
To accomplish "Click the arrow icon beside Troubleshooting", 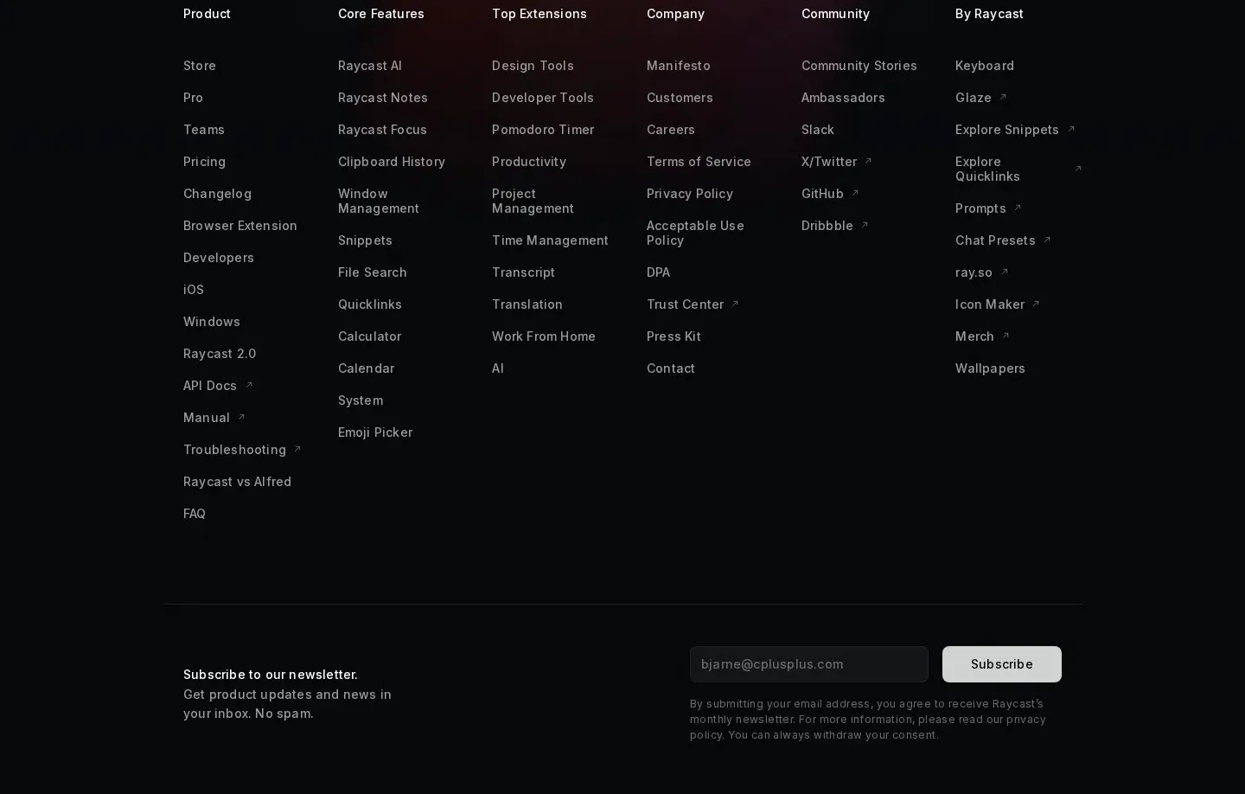I will tap(297, 450).
